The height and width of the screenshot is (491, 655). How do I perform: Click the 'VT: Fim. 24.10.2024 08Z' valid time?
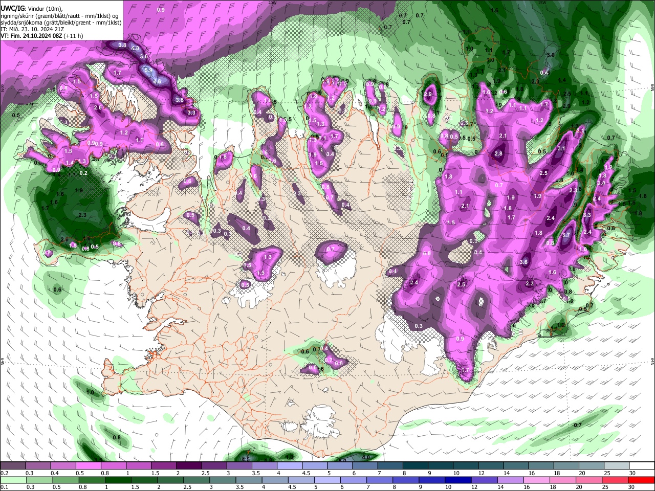(32, 36)
